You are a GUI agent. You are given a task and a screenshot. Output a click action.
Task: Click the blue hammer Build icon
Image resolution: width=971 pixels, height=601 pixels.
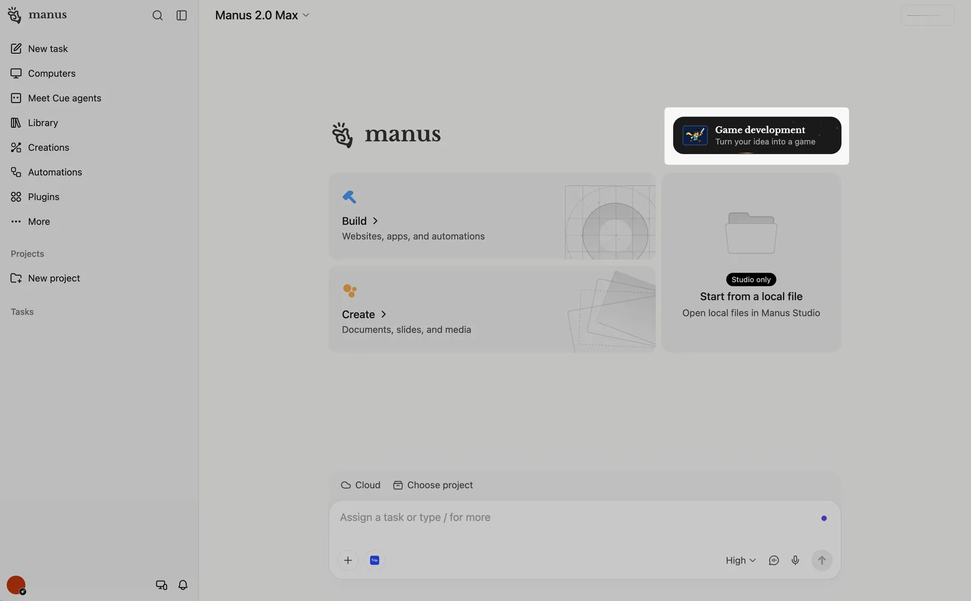point(349,196)
